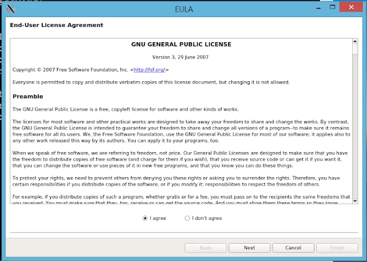367x262 pixels.
Task: Click the license text scrollbar thumb
Action: click(x=355, y=49)
